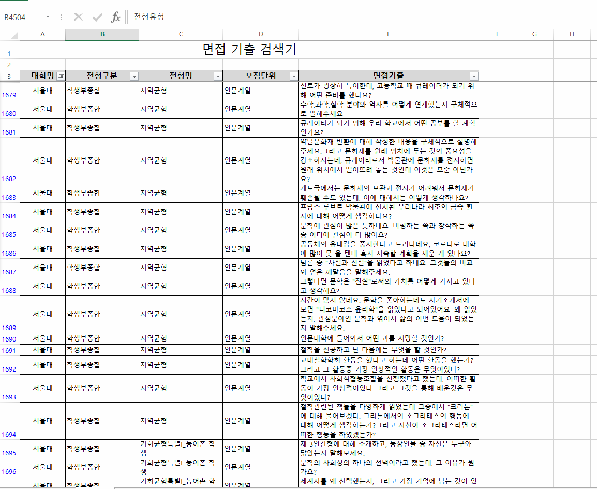Click the question starting 교내철학학회 활동을
This screenshot has height=489, width=597.
(389, 365)
